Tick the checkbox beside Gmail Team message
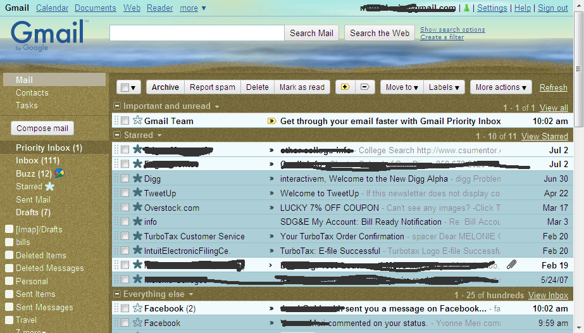 (x=125, y=121)
